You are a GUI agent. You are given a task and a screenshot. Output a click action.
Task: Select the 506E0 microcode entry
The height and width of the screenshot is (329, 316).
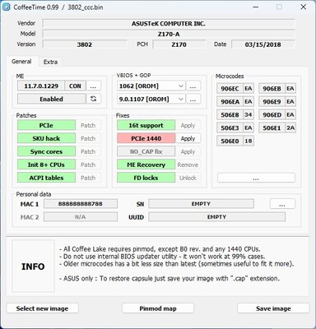(230, 141)
